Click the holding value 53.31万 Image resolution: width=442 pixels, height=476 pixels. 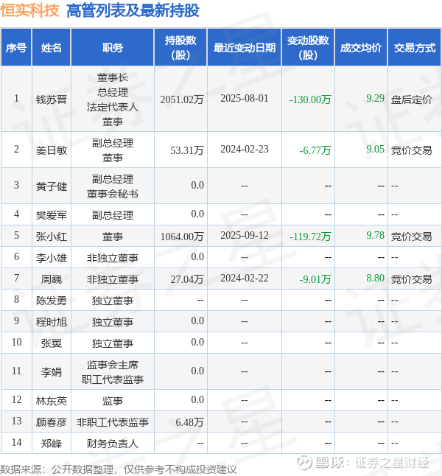pos(187,150)
